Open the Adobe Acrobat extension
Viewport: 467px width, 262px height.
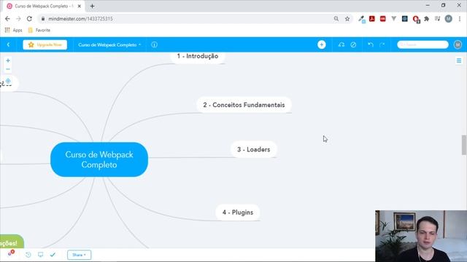[372, 19]
